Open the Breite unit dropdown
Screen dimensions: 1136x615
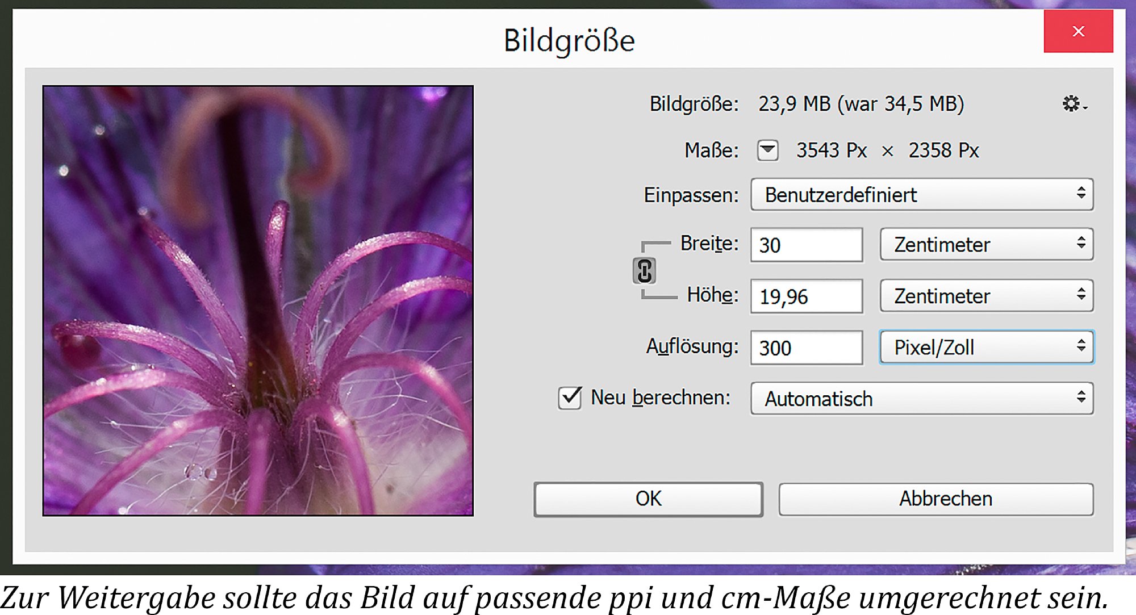click(987, 244)
